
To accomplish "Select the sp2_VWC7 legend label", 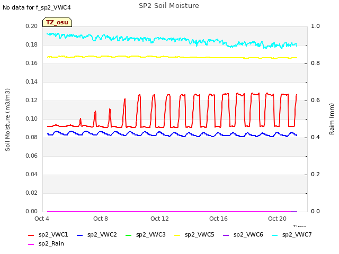I will 297,235.
